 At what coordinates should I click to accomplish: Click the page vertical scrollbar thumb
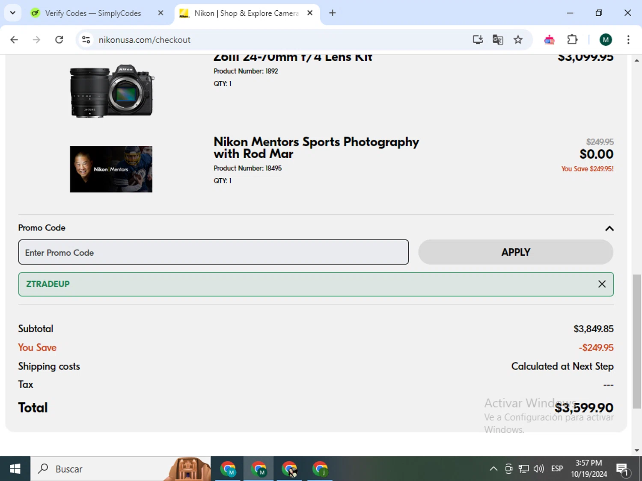pos(636,341)
